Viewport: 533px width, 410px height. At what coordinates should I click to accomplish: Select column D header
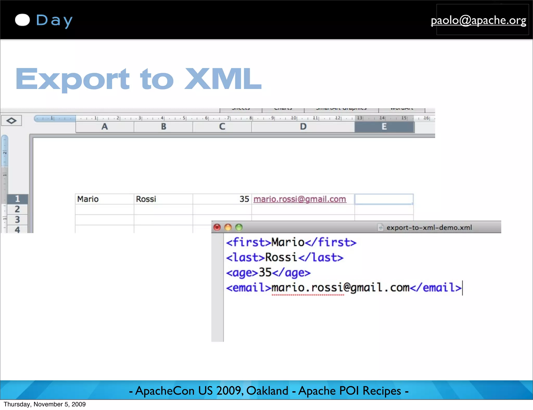click(x=303, y=127)
